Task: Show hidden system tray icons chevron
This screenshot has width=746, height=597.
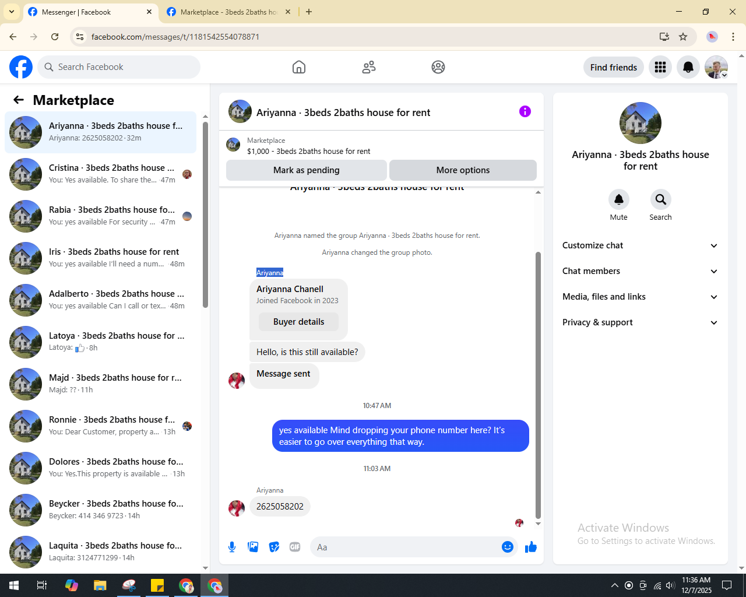Action: pyautogui.click(x=614, y=585)
